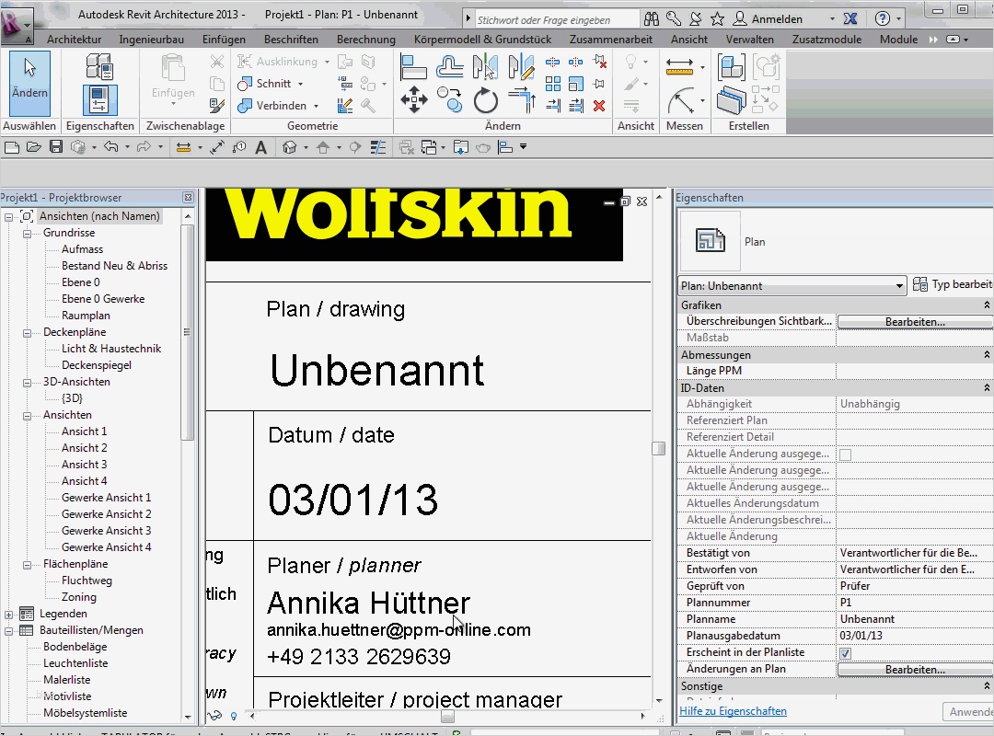Click the Autodesk Exchange X icon
This screenshot has height=736, width=994.
click(x=850, y=19)
